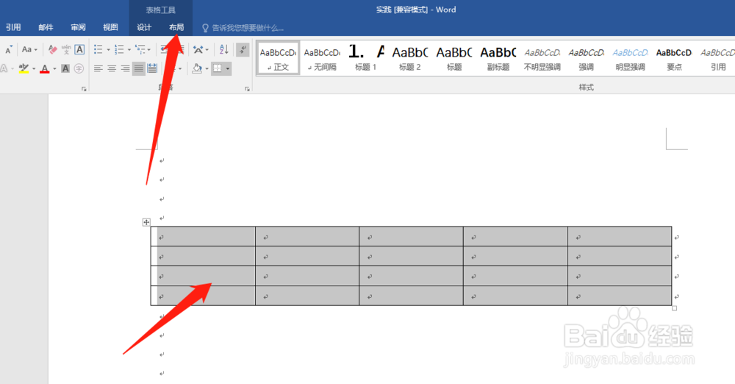This screenshot has height=384, width=735.
Task: Open the Paragraph dialog launcher
Action: (x=247, y=89)
